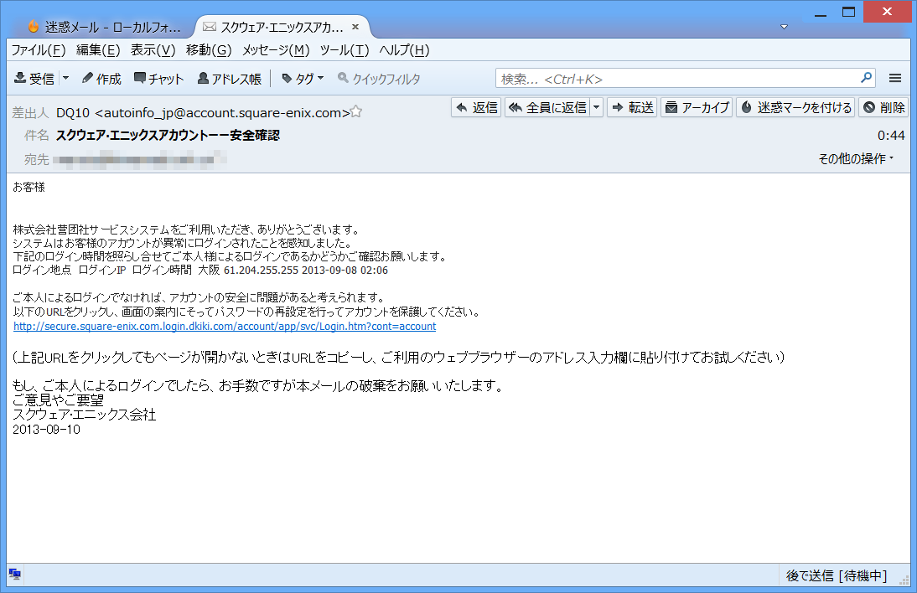Click the 転送 (Forward) button
917x593 pixels.
coord(632,107)
